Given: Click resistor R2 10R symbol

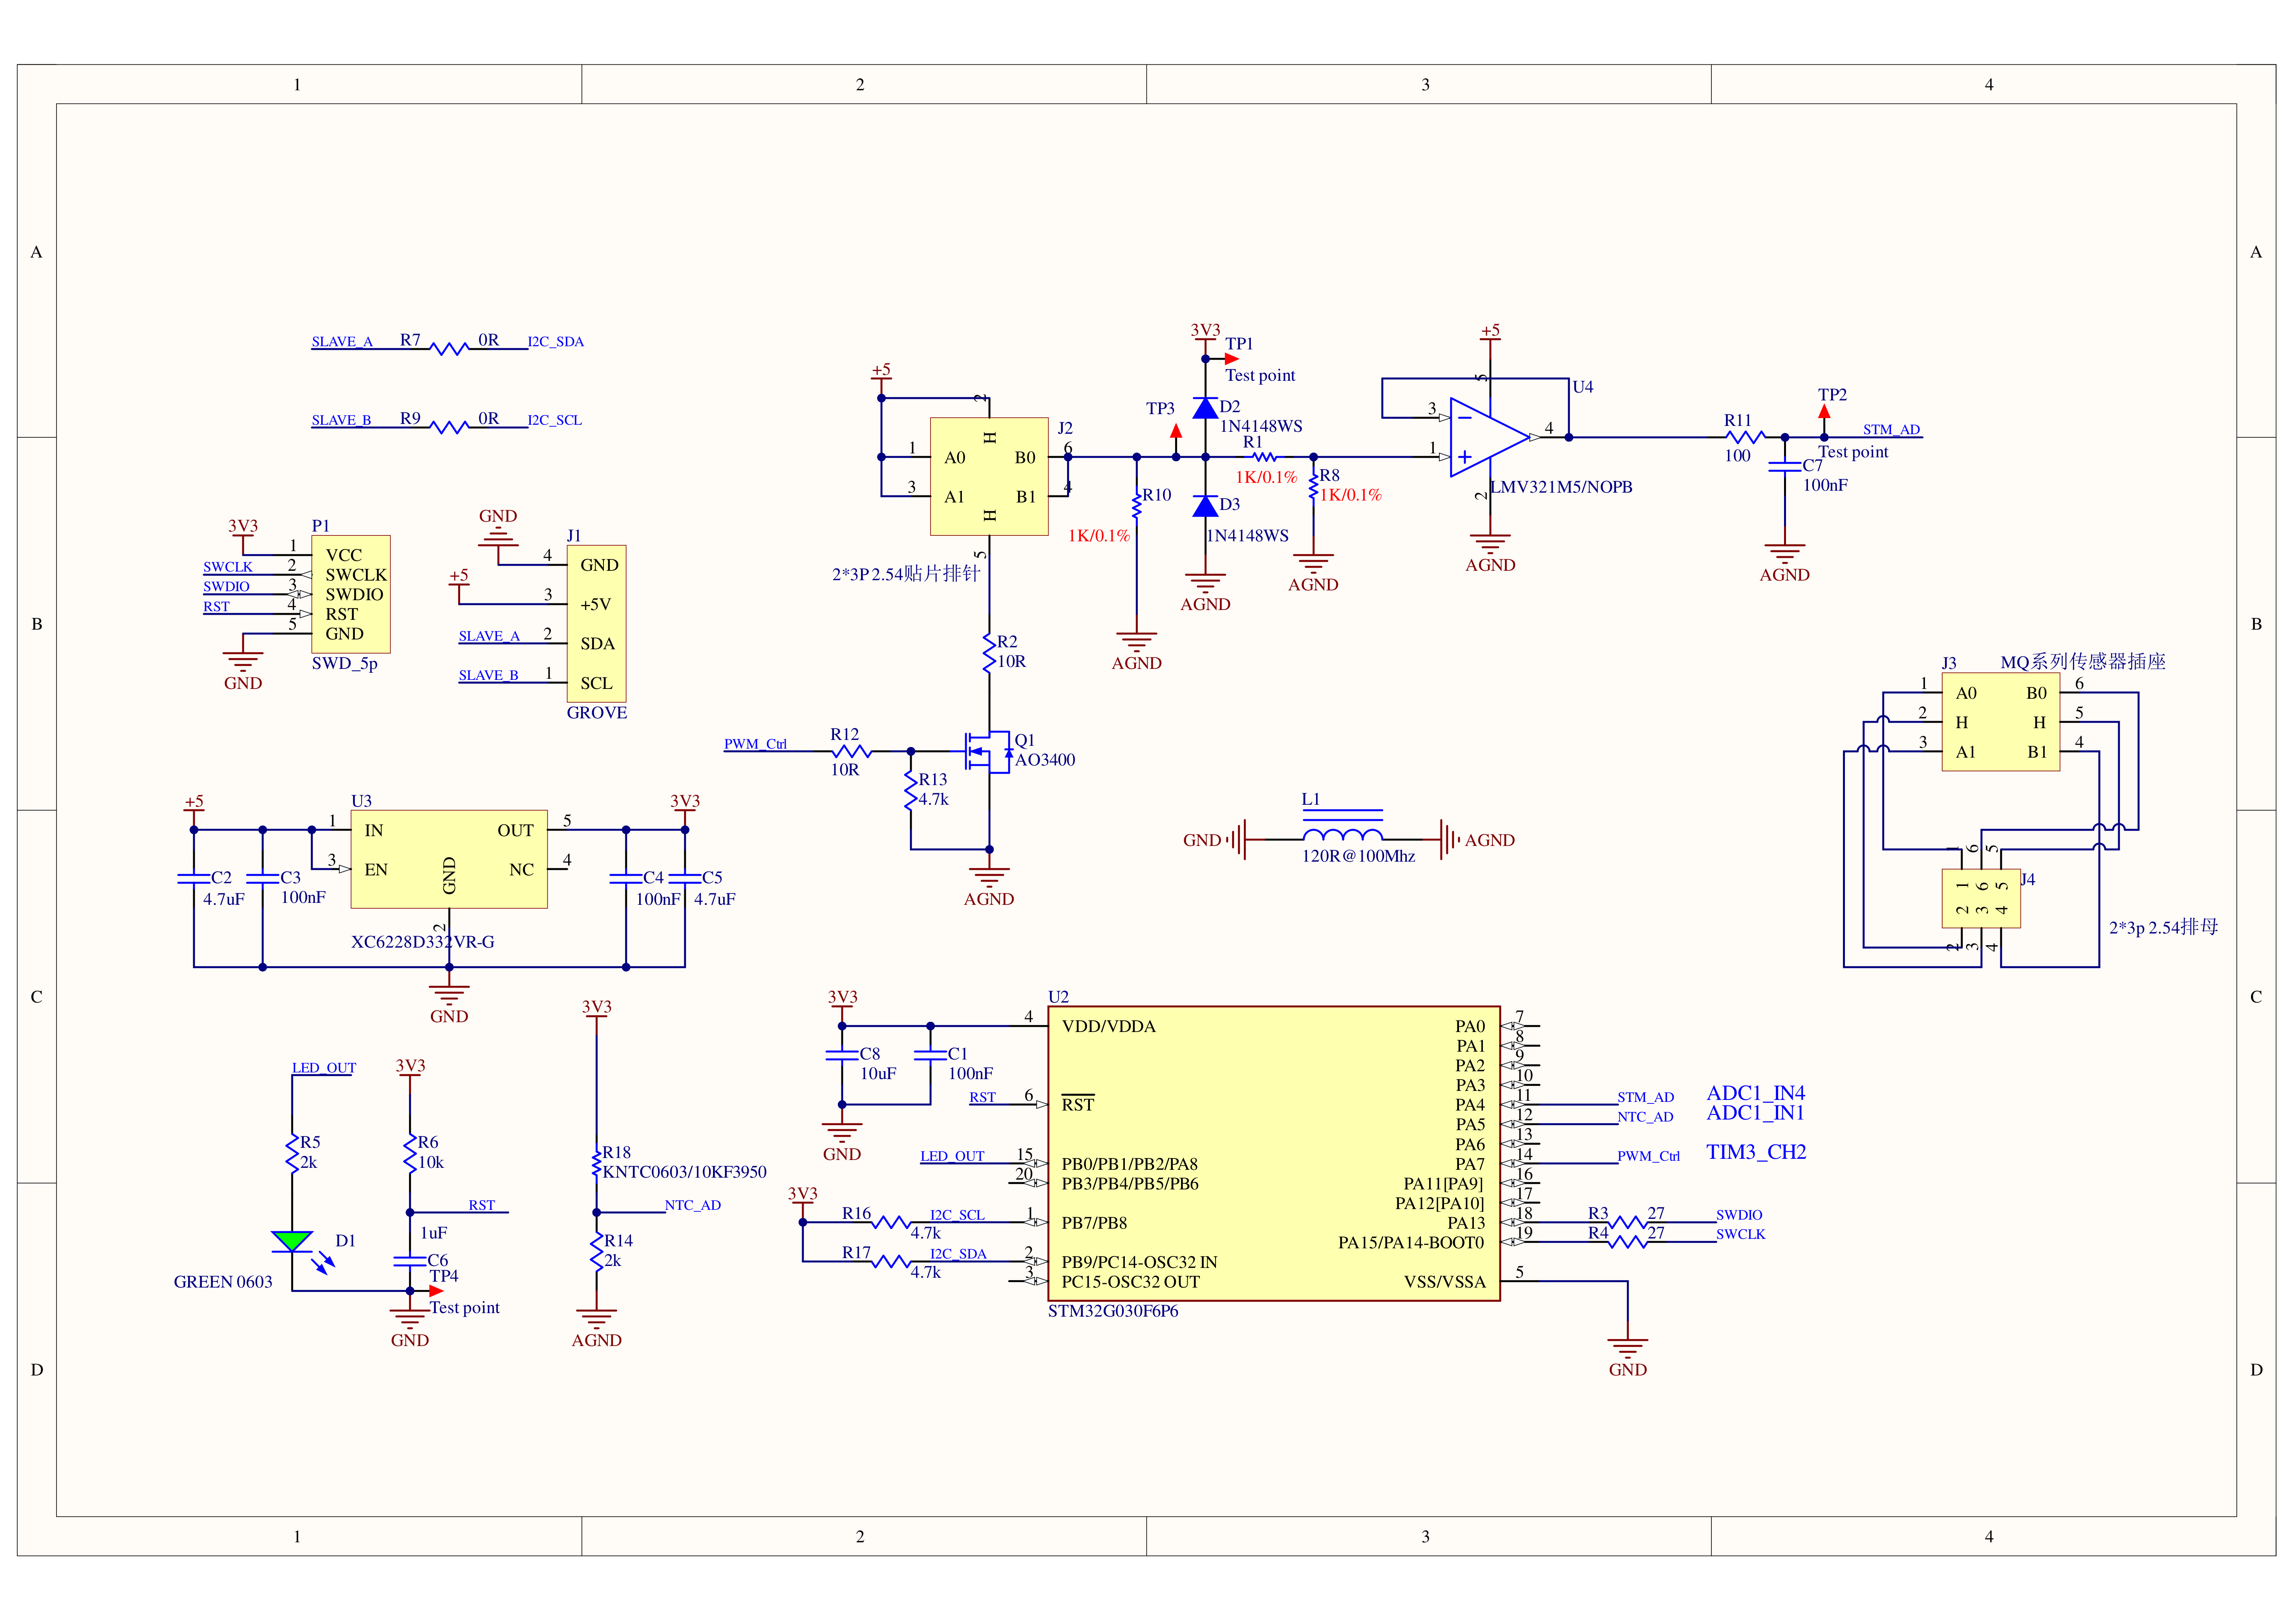Looking at the screenshot, I should click(989, 653).
